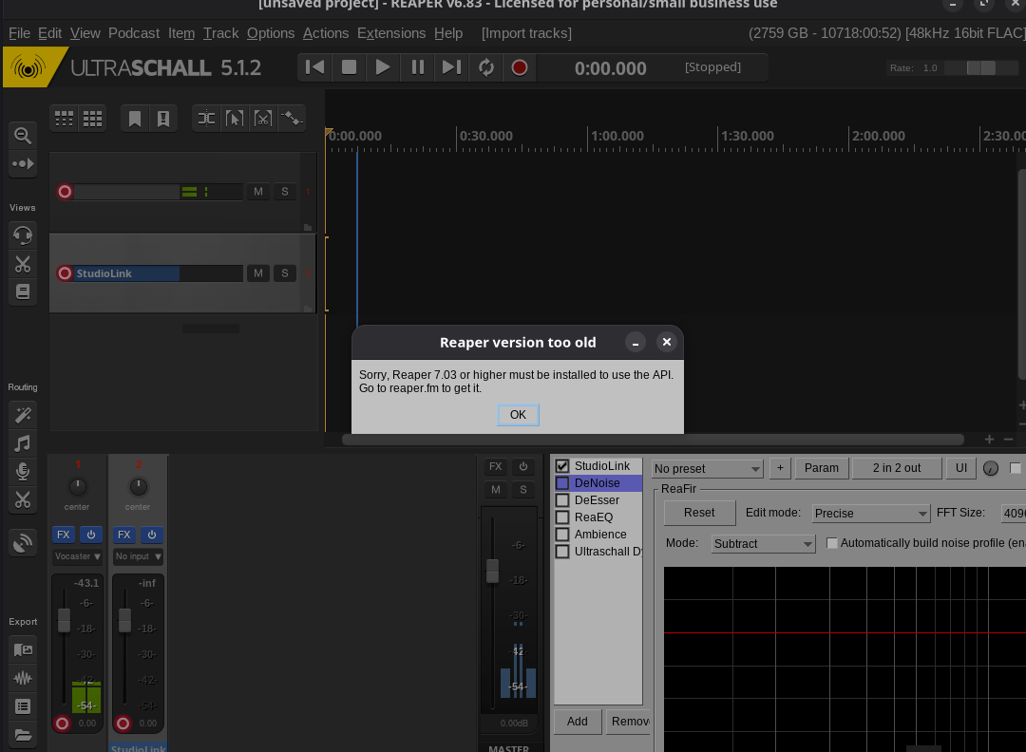The height and width of the screenshot is (752, 1026).
Task: Click the master volume fader handle
Action: pyautogui.click(x=492, y=571)
